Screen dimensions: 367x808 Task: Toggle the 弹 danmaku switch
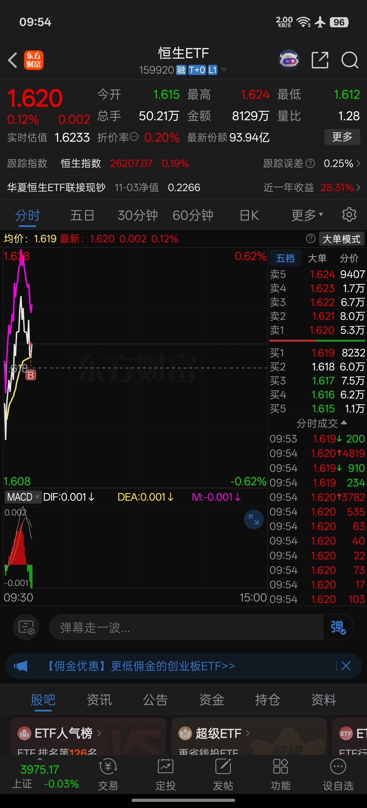(338, 627)
